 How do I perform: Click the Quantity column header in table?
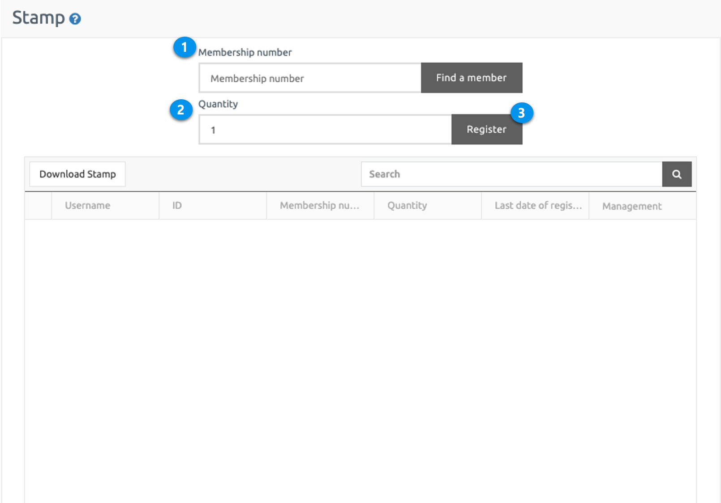[407, 206]
